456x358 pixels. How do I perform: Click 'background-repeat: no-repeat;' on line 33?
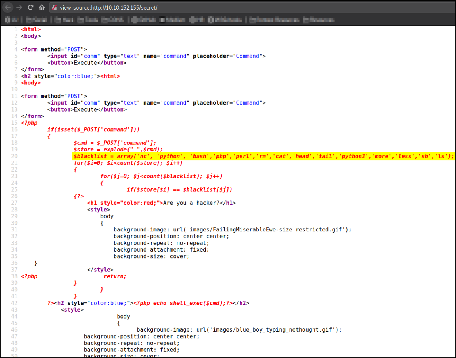[x=161, y=243]
